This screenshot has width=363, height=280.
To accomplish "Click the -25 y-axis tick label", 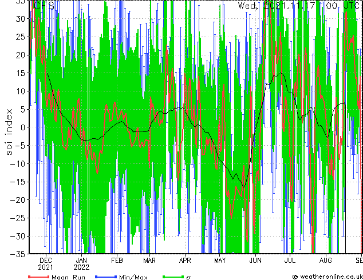I will [18, 218].
